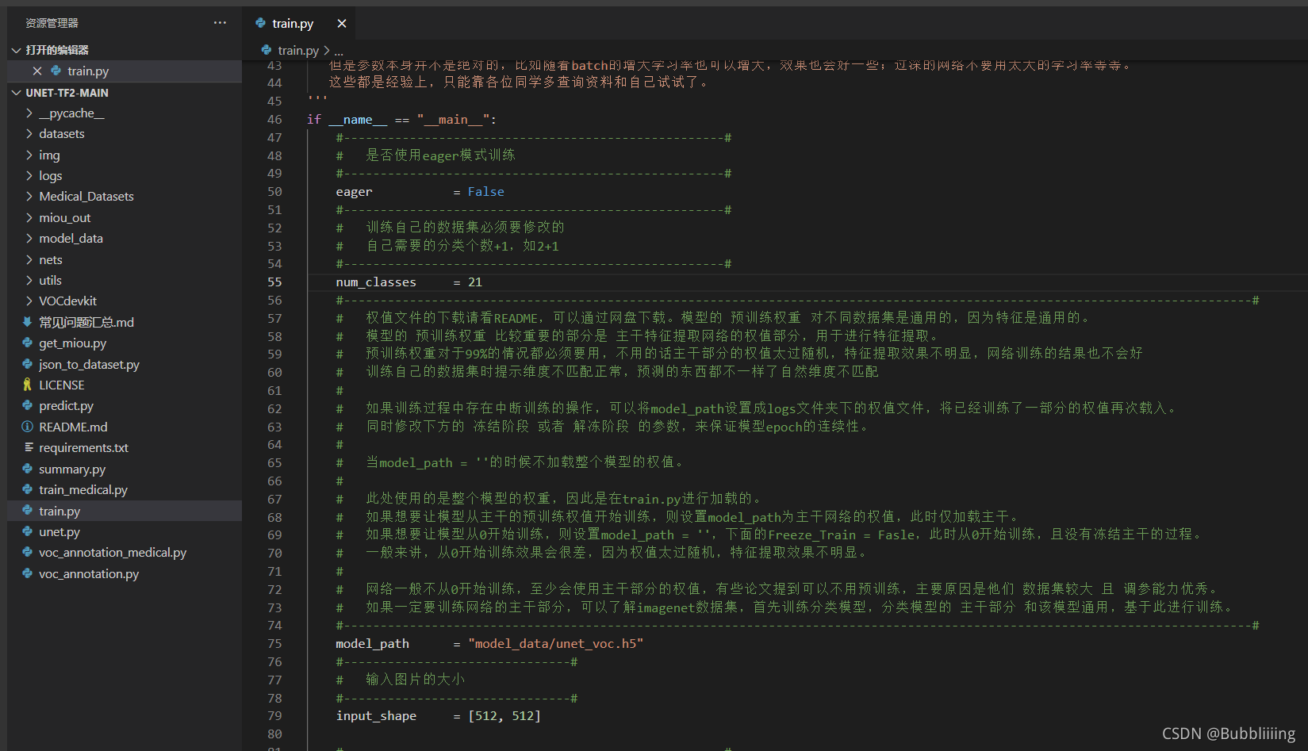Collapse the Open Editors section
Viewport: 1308px width, 751px height.
pos(16,50)
